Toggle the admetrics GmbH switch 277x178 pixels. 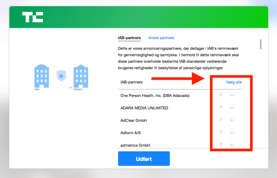click(233, 144)
